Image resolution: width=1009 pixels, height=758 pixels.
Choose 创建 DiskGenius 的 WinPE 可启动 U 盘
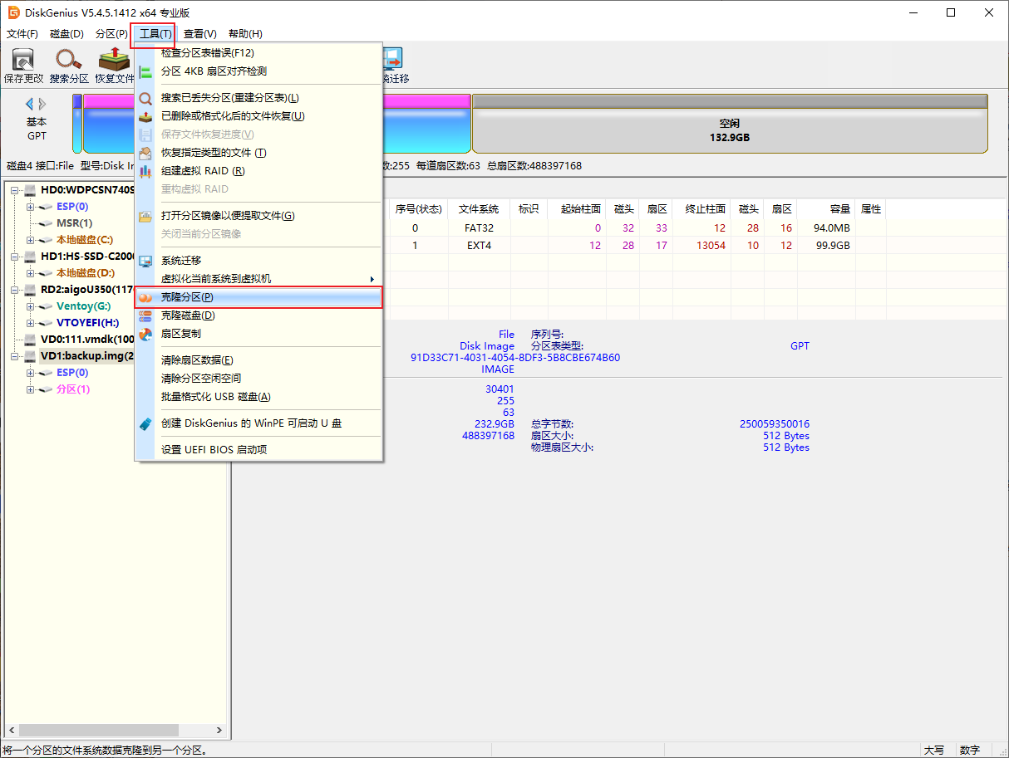[258, 423]
